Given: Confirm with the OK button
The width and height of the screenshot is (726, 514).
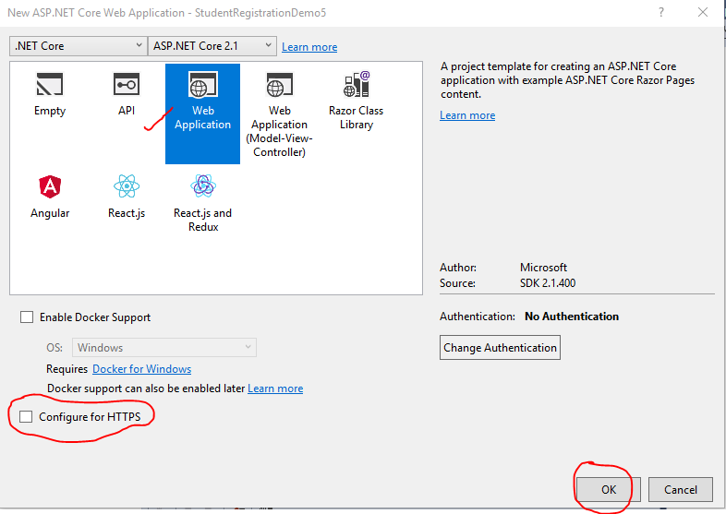Looking at the screenshot, I should [x=609, y=489].
